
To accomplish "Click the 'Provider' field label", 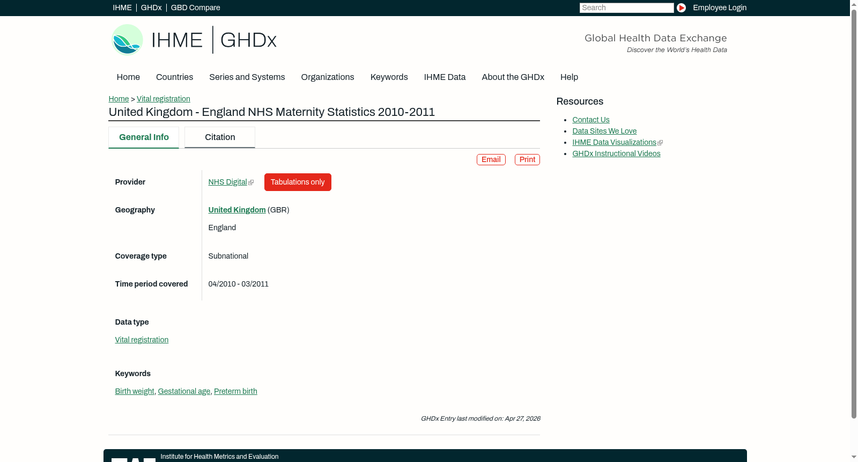I will click(130, 182).
